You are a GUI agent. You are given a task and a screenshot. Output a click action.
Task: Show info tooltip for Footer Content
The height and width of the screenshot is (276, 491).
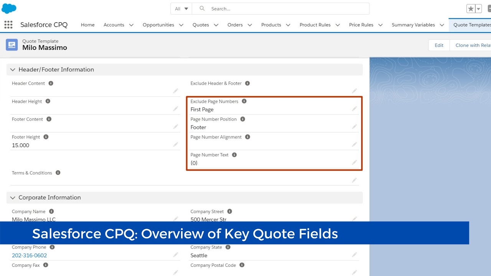pos(49,119)
